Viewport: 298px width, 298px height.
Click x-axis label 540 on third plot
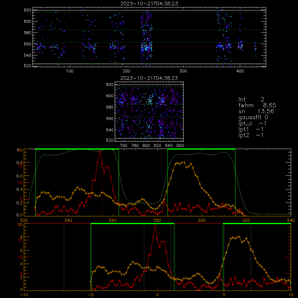[69, 220]
